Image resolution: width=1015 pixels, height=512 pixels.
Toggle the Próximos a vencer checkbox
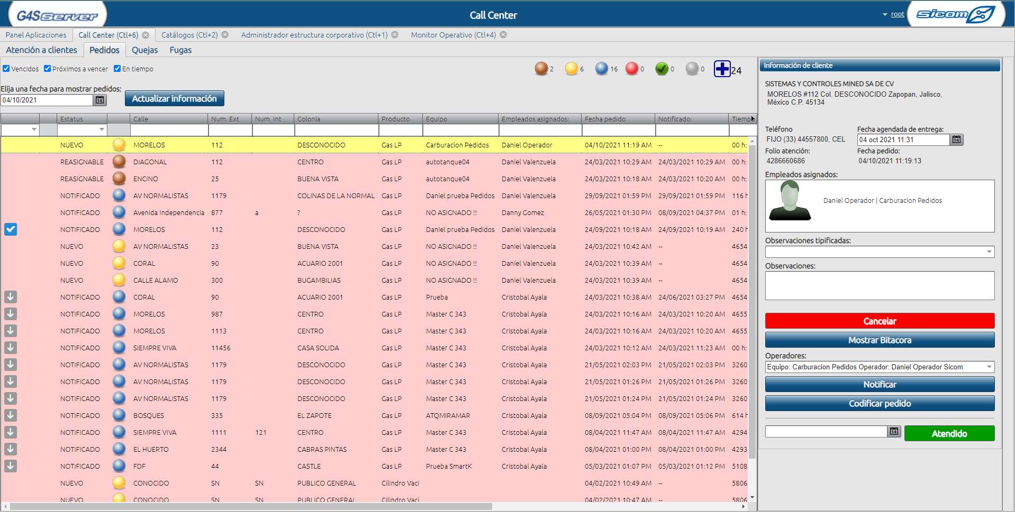pos(48,69)
